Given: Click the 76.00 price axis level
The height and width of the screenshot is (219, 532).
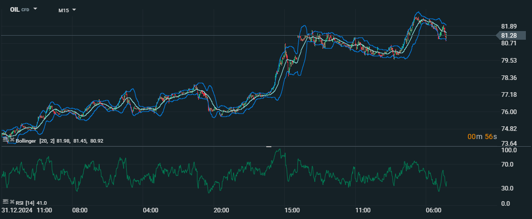Looking at the screenshot, I should (508, 112).
